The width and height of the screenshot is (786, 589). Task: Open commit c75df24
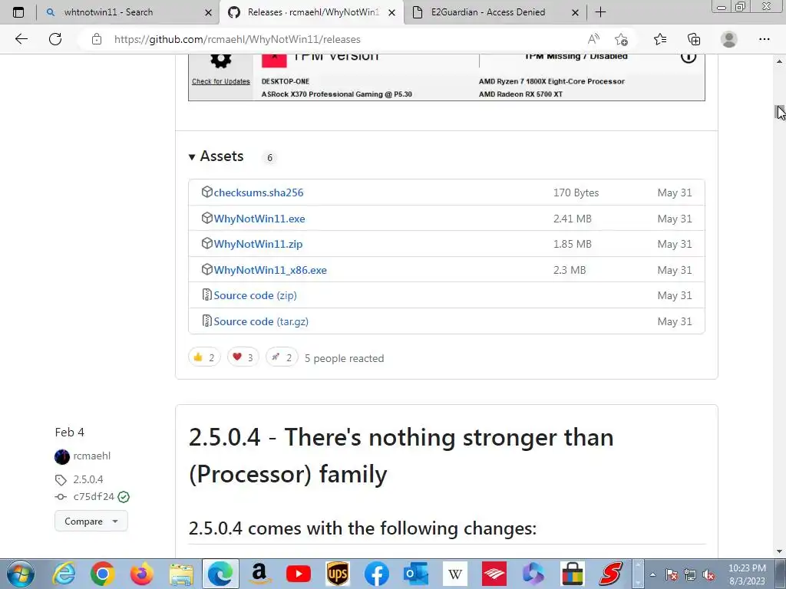tap(94, 497)
